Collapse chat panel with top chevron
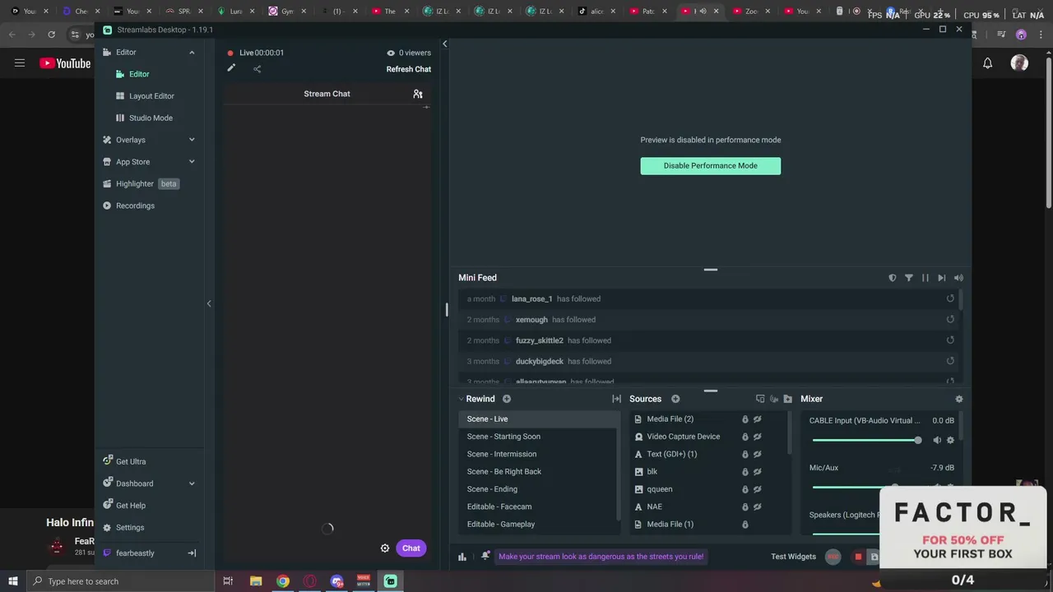 (x=444, y=44)
